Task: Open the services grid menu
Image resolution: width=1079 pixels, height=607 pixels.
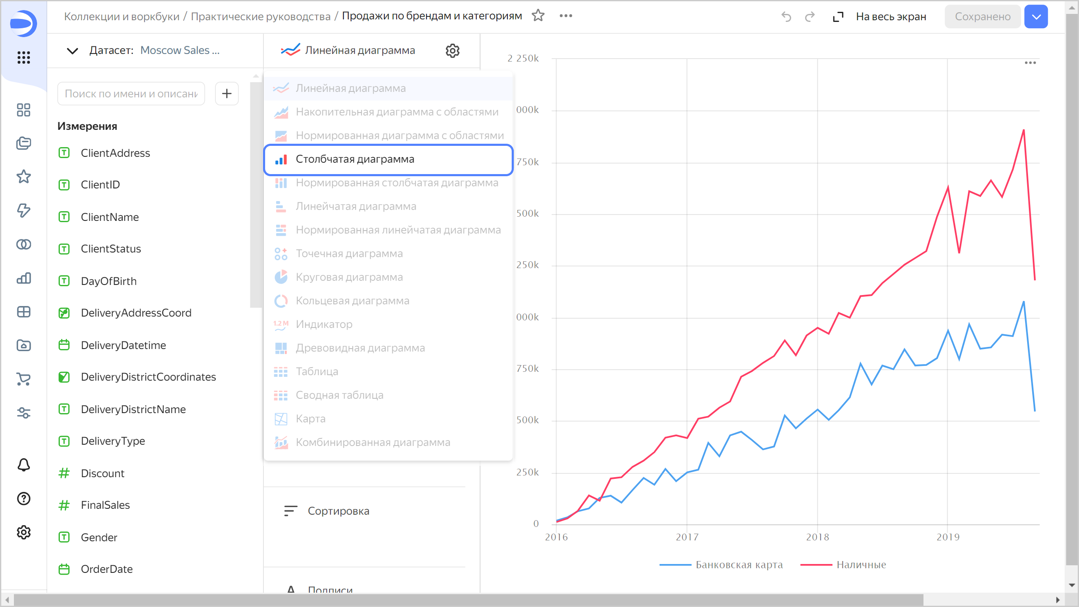Action: tap(24, 57)
